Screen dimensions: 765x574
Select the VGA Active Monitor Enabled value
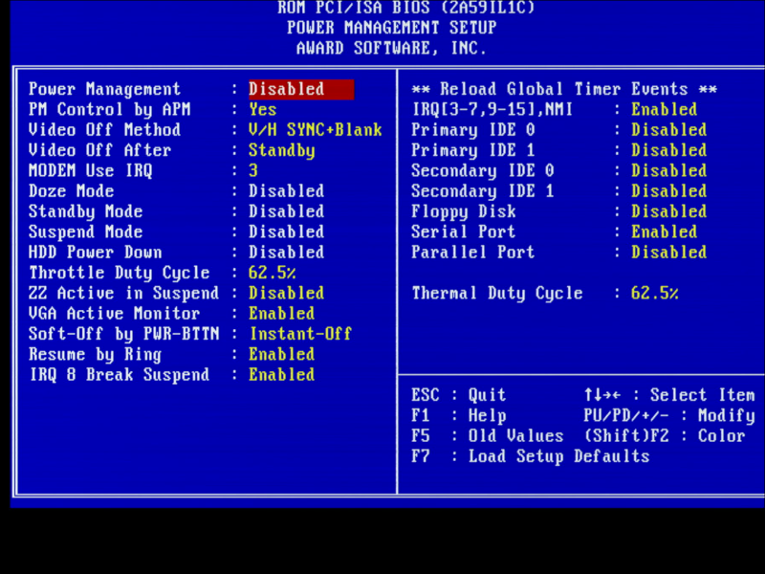coord(281,314)
